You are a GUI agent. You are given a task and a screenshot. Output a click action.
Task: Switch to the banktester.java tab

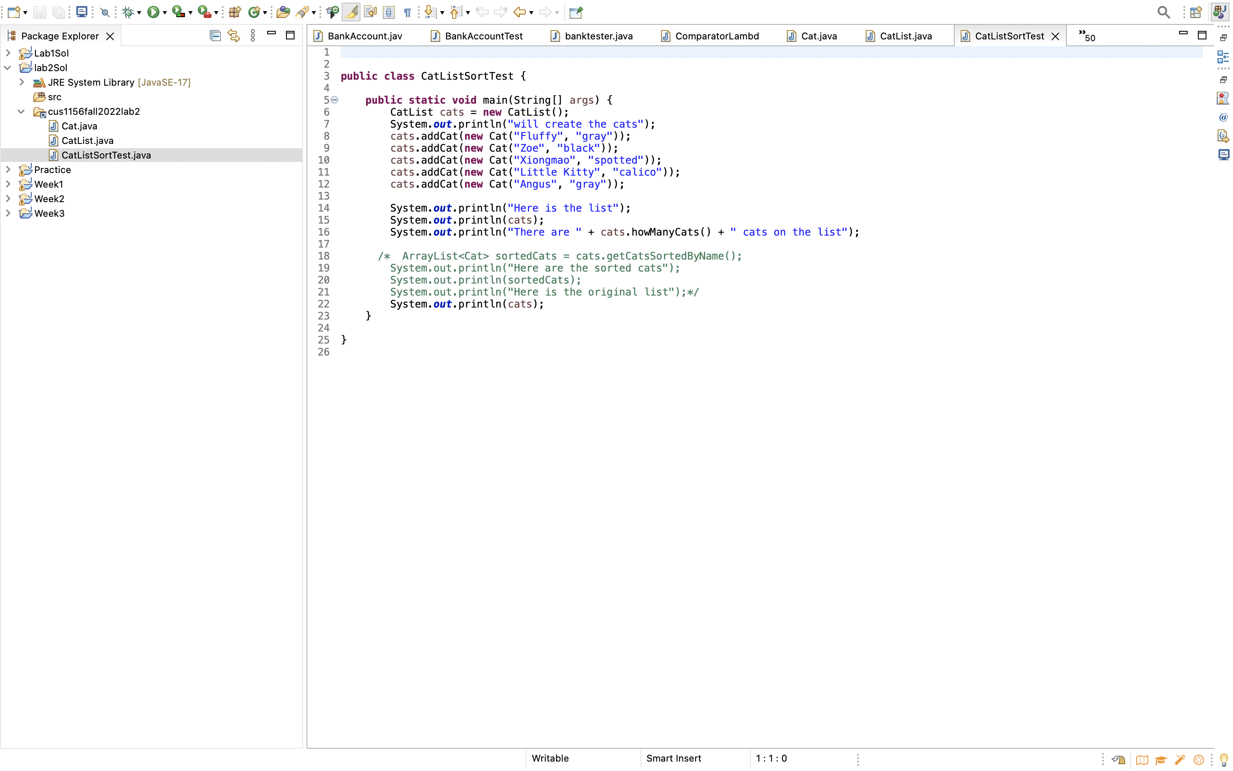coord(598,36)
